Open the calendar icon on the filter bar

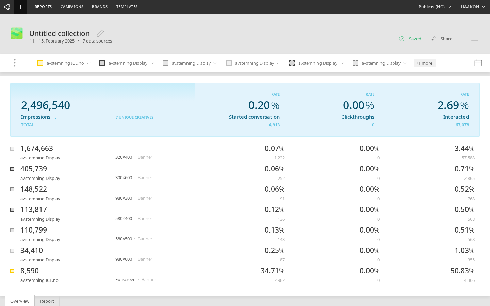point(478,63)
